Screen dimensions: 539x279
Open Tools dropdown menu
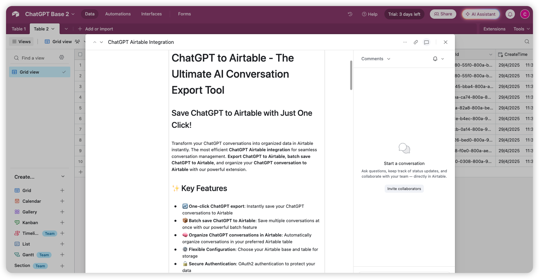tap(522, 29)
